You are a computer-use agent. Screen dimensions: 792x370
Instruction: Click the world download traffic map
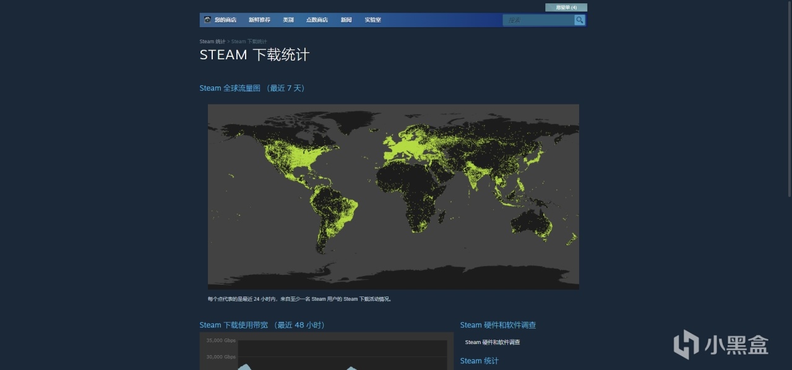tap(393, 196)
